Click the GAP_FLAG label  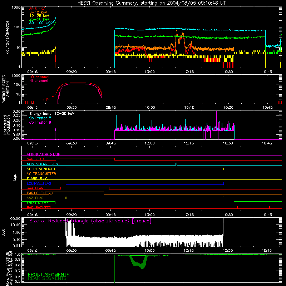point(35,159)
